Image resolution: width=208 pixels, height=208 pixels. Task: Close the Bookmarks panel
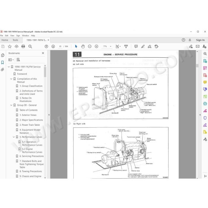pyautogui.click(x=43, y=53)
